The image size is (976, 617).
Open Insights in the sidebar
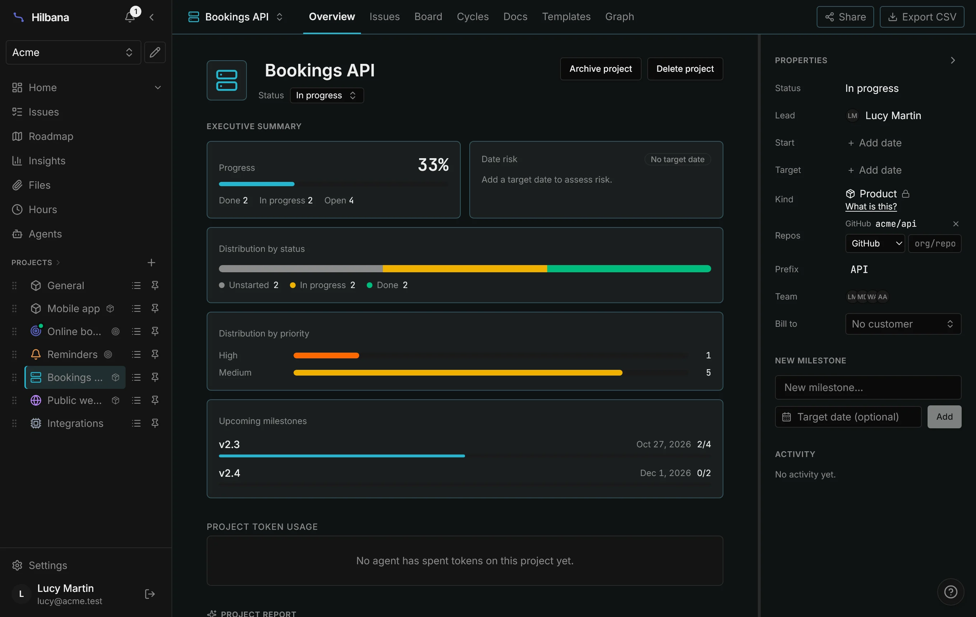tap(47, 161)
